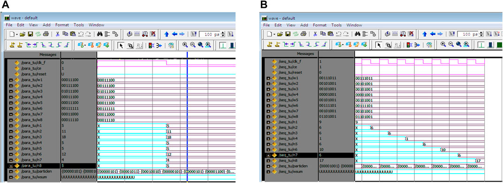This screenshot has width=503, height=183.
Task: Expand the /para_tu/partiden signal
Action: 11,171
